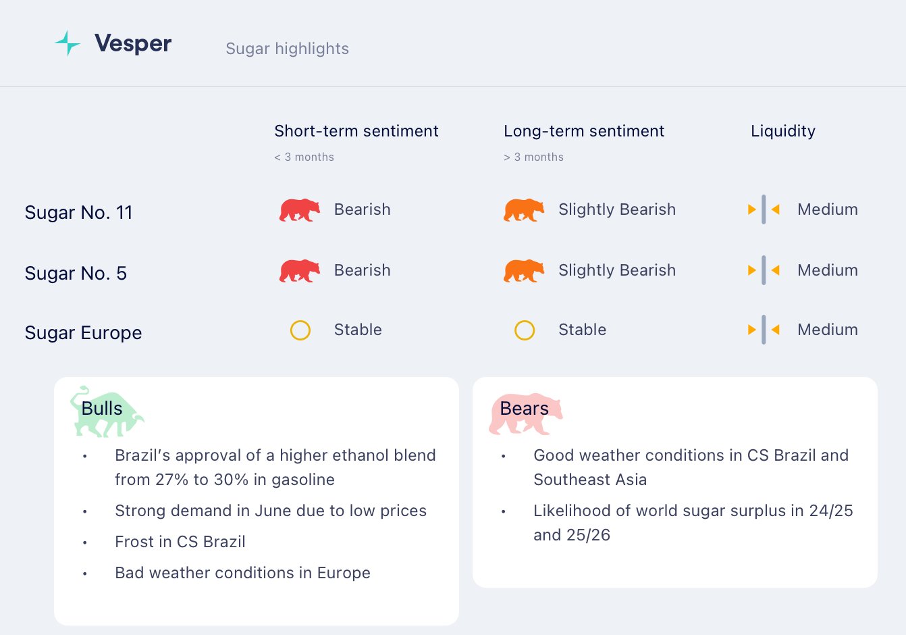This screenshot has height=635, width=906.
Task: Select the Sugar Europe row label
Action: coord(83,333)
